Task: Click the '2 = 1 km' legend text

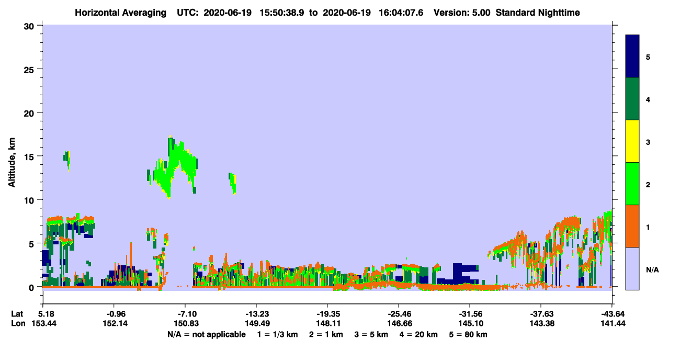Action: tap(326, 334)
